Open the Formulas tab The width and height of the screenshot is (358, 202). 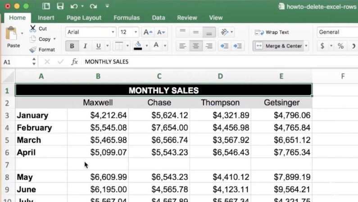click(x=127, y=18)
